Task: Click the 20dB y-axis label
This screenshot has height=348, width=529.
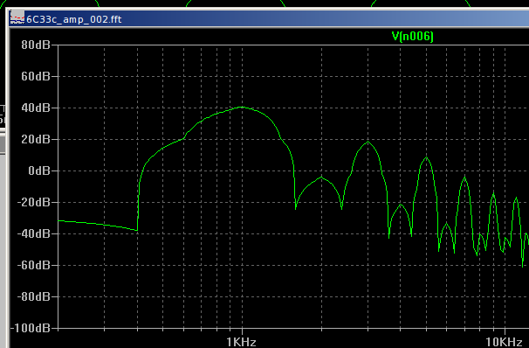Action: 36,139
